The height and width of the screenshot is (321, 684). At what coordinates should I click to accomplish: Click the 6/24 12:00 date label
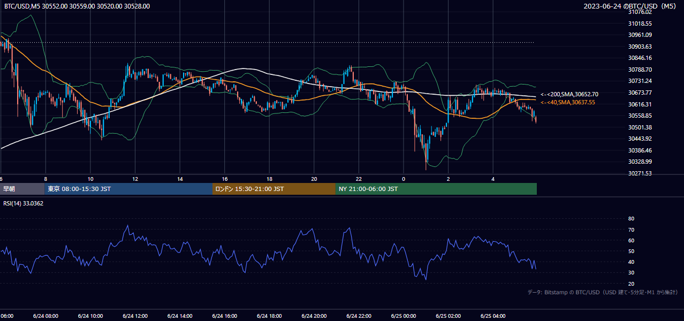[135, 316]
